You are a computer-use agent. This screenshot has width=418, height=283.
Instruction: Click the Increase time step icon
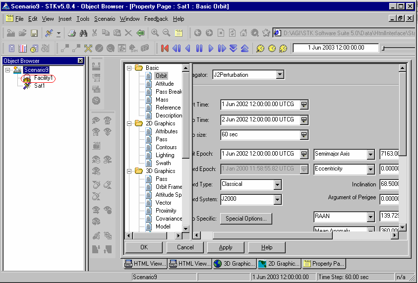coord(245,48)
